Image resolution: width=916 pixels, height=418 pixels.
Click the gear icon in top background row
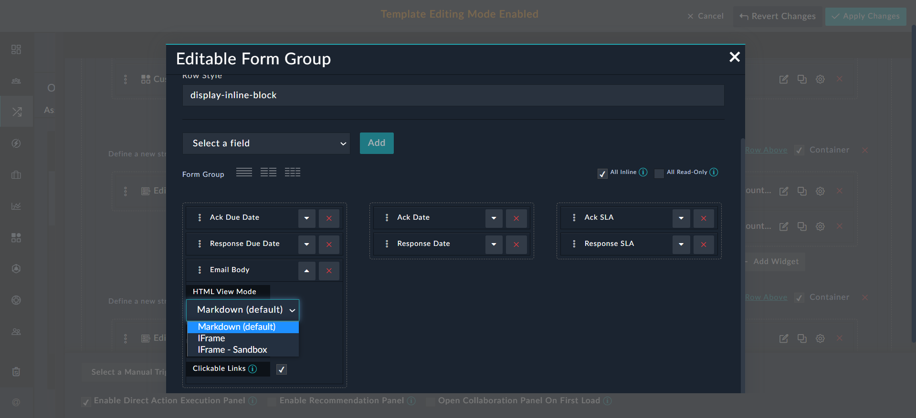pyautogui.click(x=820, y=79)
